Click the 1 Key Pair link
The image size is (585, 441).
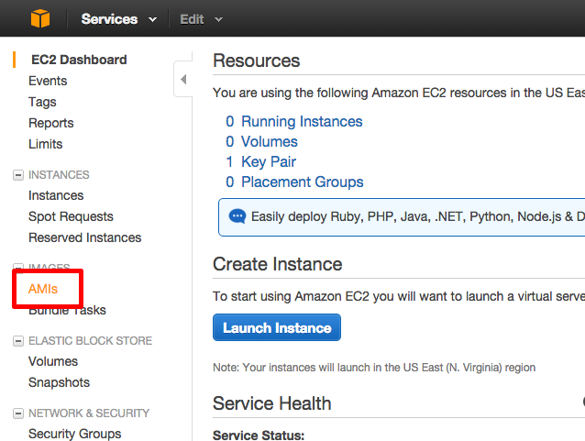tap(260, 162)
